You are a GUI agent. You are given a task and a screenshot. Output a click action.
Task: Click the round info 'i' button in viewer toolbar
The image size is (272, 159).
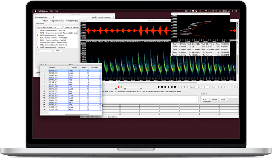(x=178, y=87)
